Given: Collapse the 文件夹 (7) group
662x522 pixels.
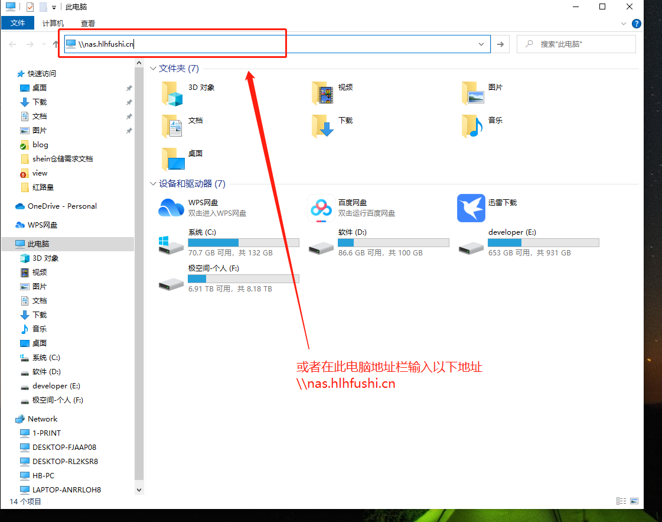Looking at the screenshot, I should click(x=154, y=69).
